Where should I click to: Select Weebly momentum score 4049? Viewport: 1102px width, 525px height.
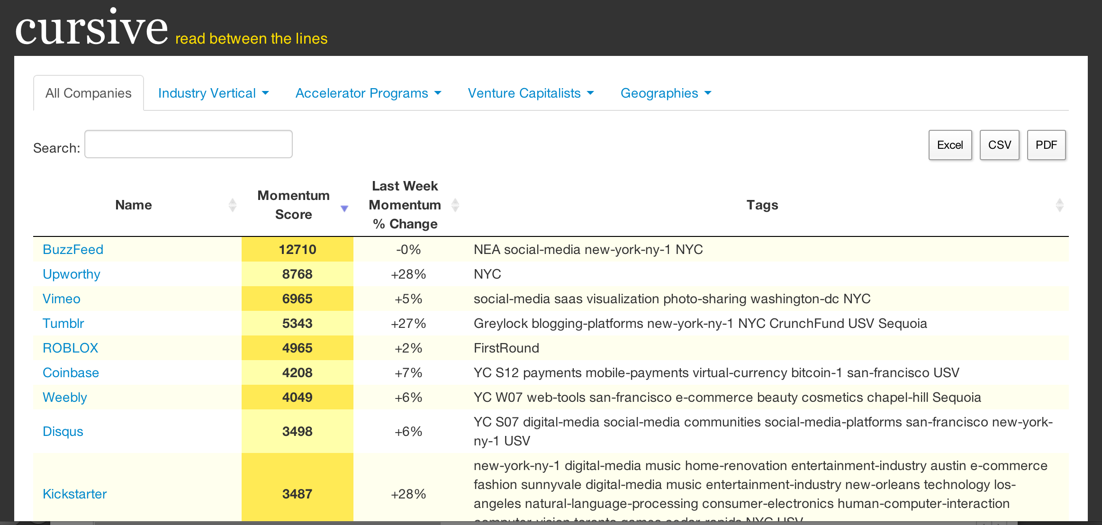point(298,398)
